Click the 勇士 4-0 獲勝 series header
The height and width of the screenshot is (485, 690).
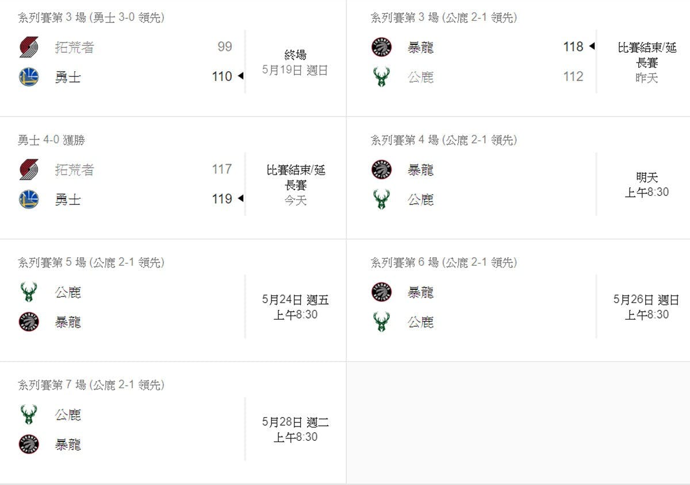(51, 140)
